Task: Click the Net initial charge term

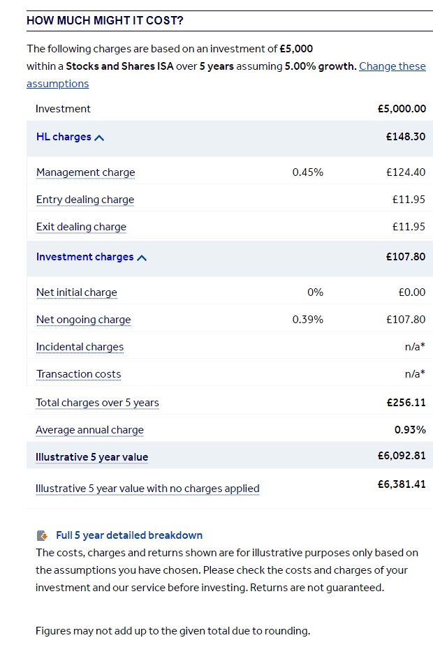Action: (77, 292)
